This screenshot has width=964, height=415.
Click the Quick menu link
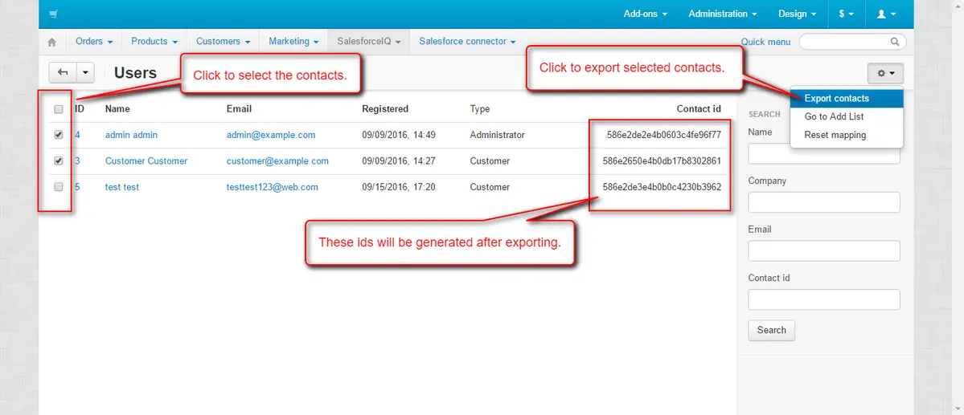765,42
